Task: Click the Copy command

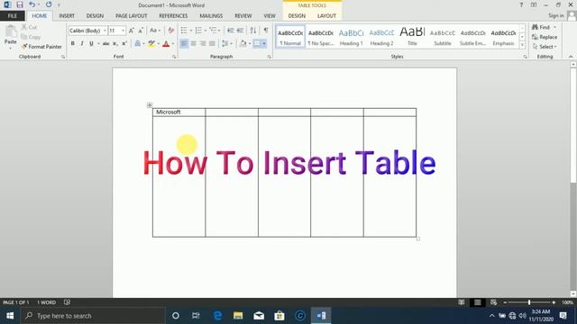Action: [x=31, y=37]
